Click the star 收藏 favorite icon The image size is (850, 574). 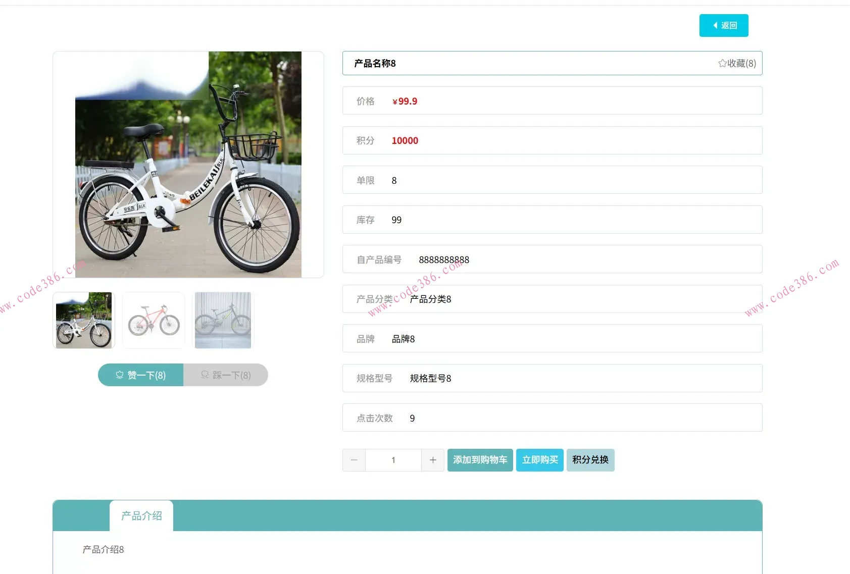click(722, 63)
